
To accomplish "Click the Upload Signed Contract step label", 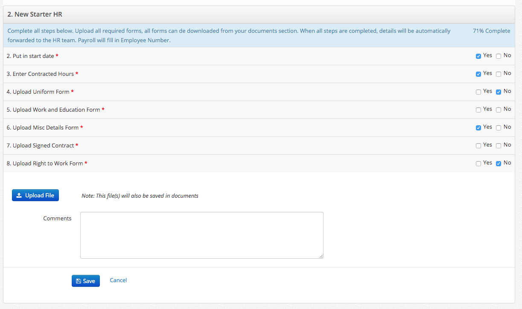I will (43, 146).
